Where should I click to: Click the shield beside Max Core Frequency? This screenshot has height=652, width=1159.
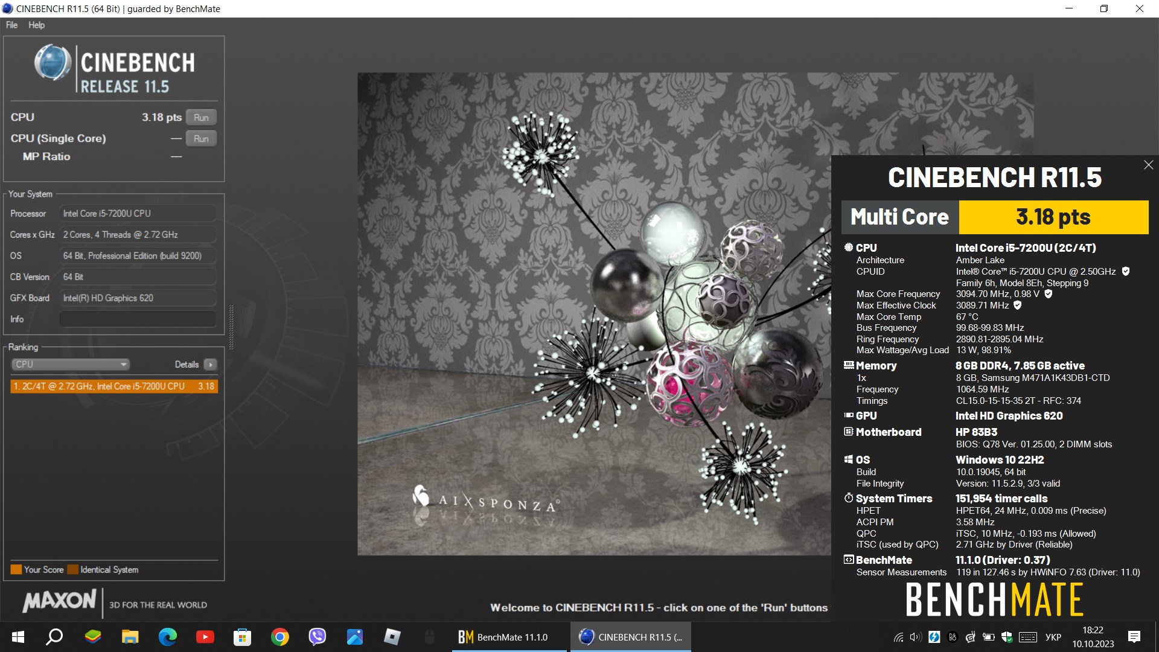[x=1049, y=294]
